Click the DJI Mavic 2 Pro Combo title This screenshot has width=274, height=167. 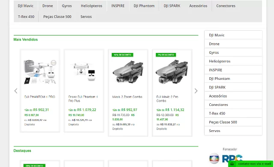(x=167, y=99)
